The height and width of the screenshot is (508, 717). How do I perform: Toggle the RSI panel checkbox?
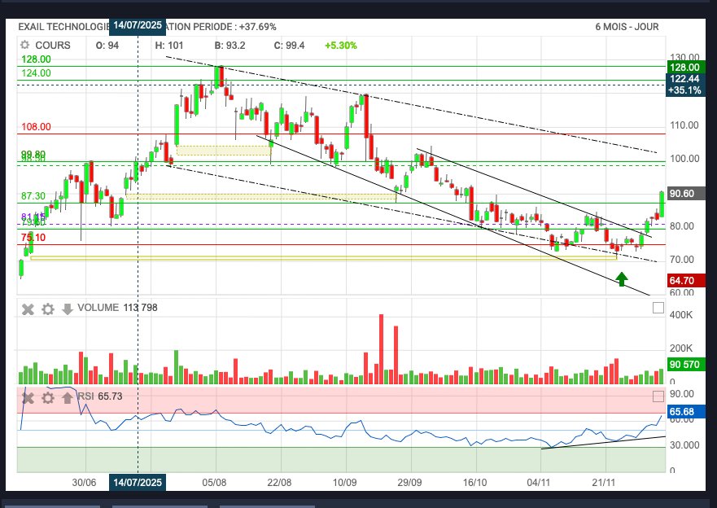658,397
